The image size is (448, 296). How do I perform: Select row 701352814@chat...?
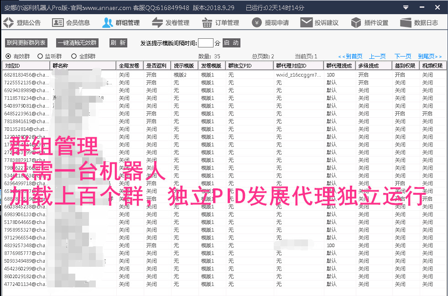tap(224, 129)
